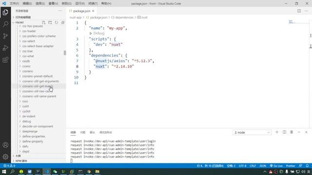Screen dimensions: 312x175
Task: Open editor more actions ellipsis
Action: (x=306, y=11)
